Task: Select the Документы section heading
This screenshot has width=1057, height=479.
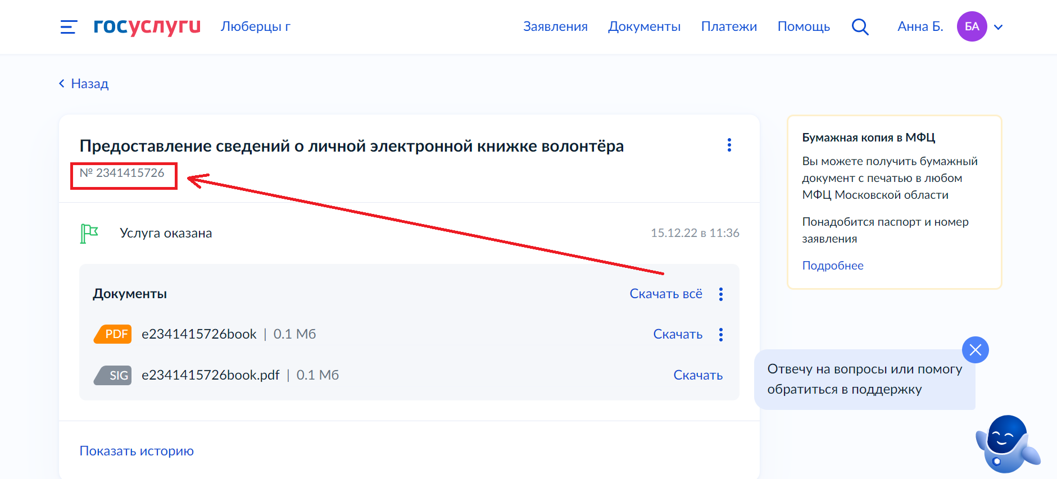Action: pos(130,294)
